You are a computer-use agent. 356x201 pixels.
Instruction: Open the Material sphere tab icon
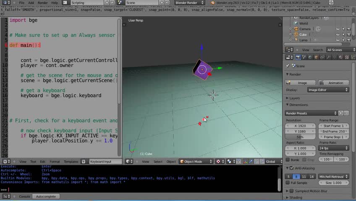(340, 57)
